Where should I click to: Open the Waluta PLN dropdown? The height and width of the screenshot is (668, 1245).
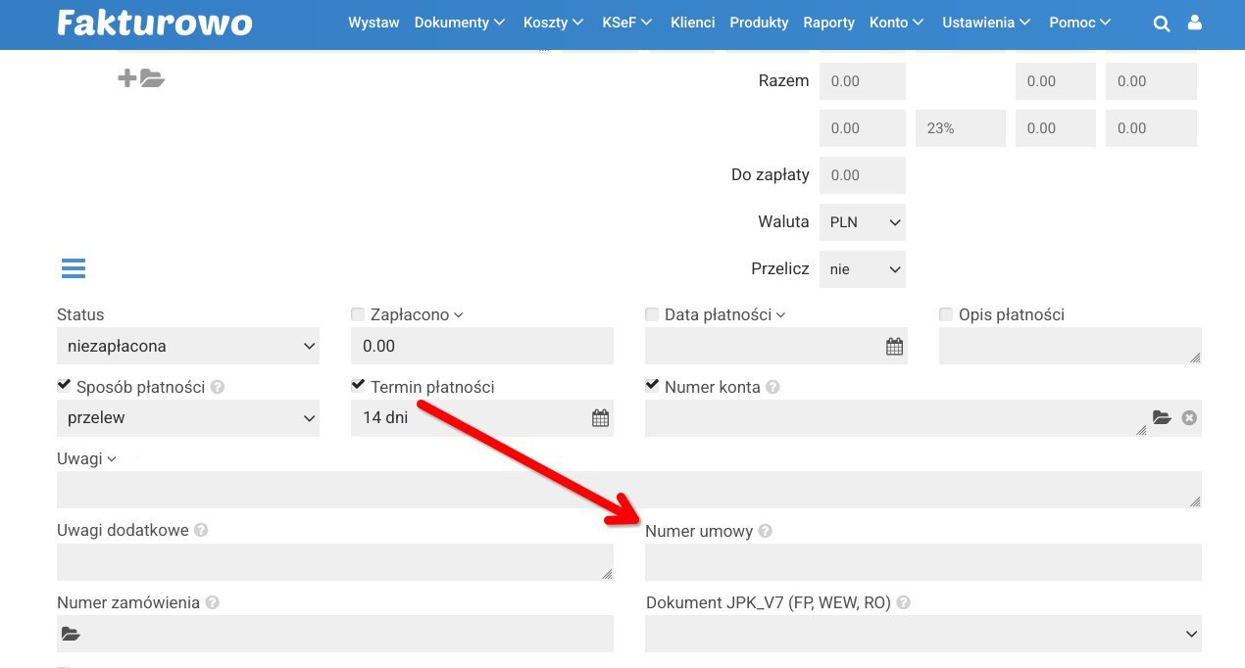(x=862, y=222)
